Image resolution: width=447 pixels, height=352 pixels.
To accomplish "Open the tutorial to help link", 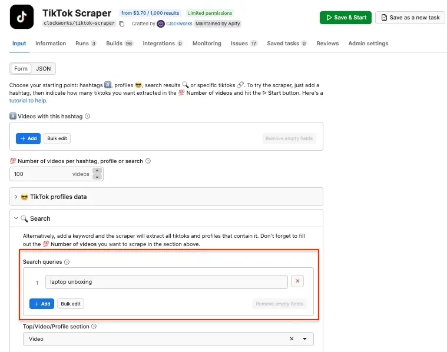I will click(x=28, y=101).
